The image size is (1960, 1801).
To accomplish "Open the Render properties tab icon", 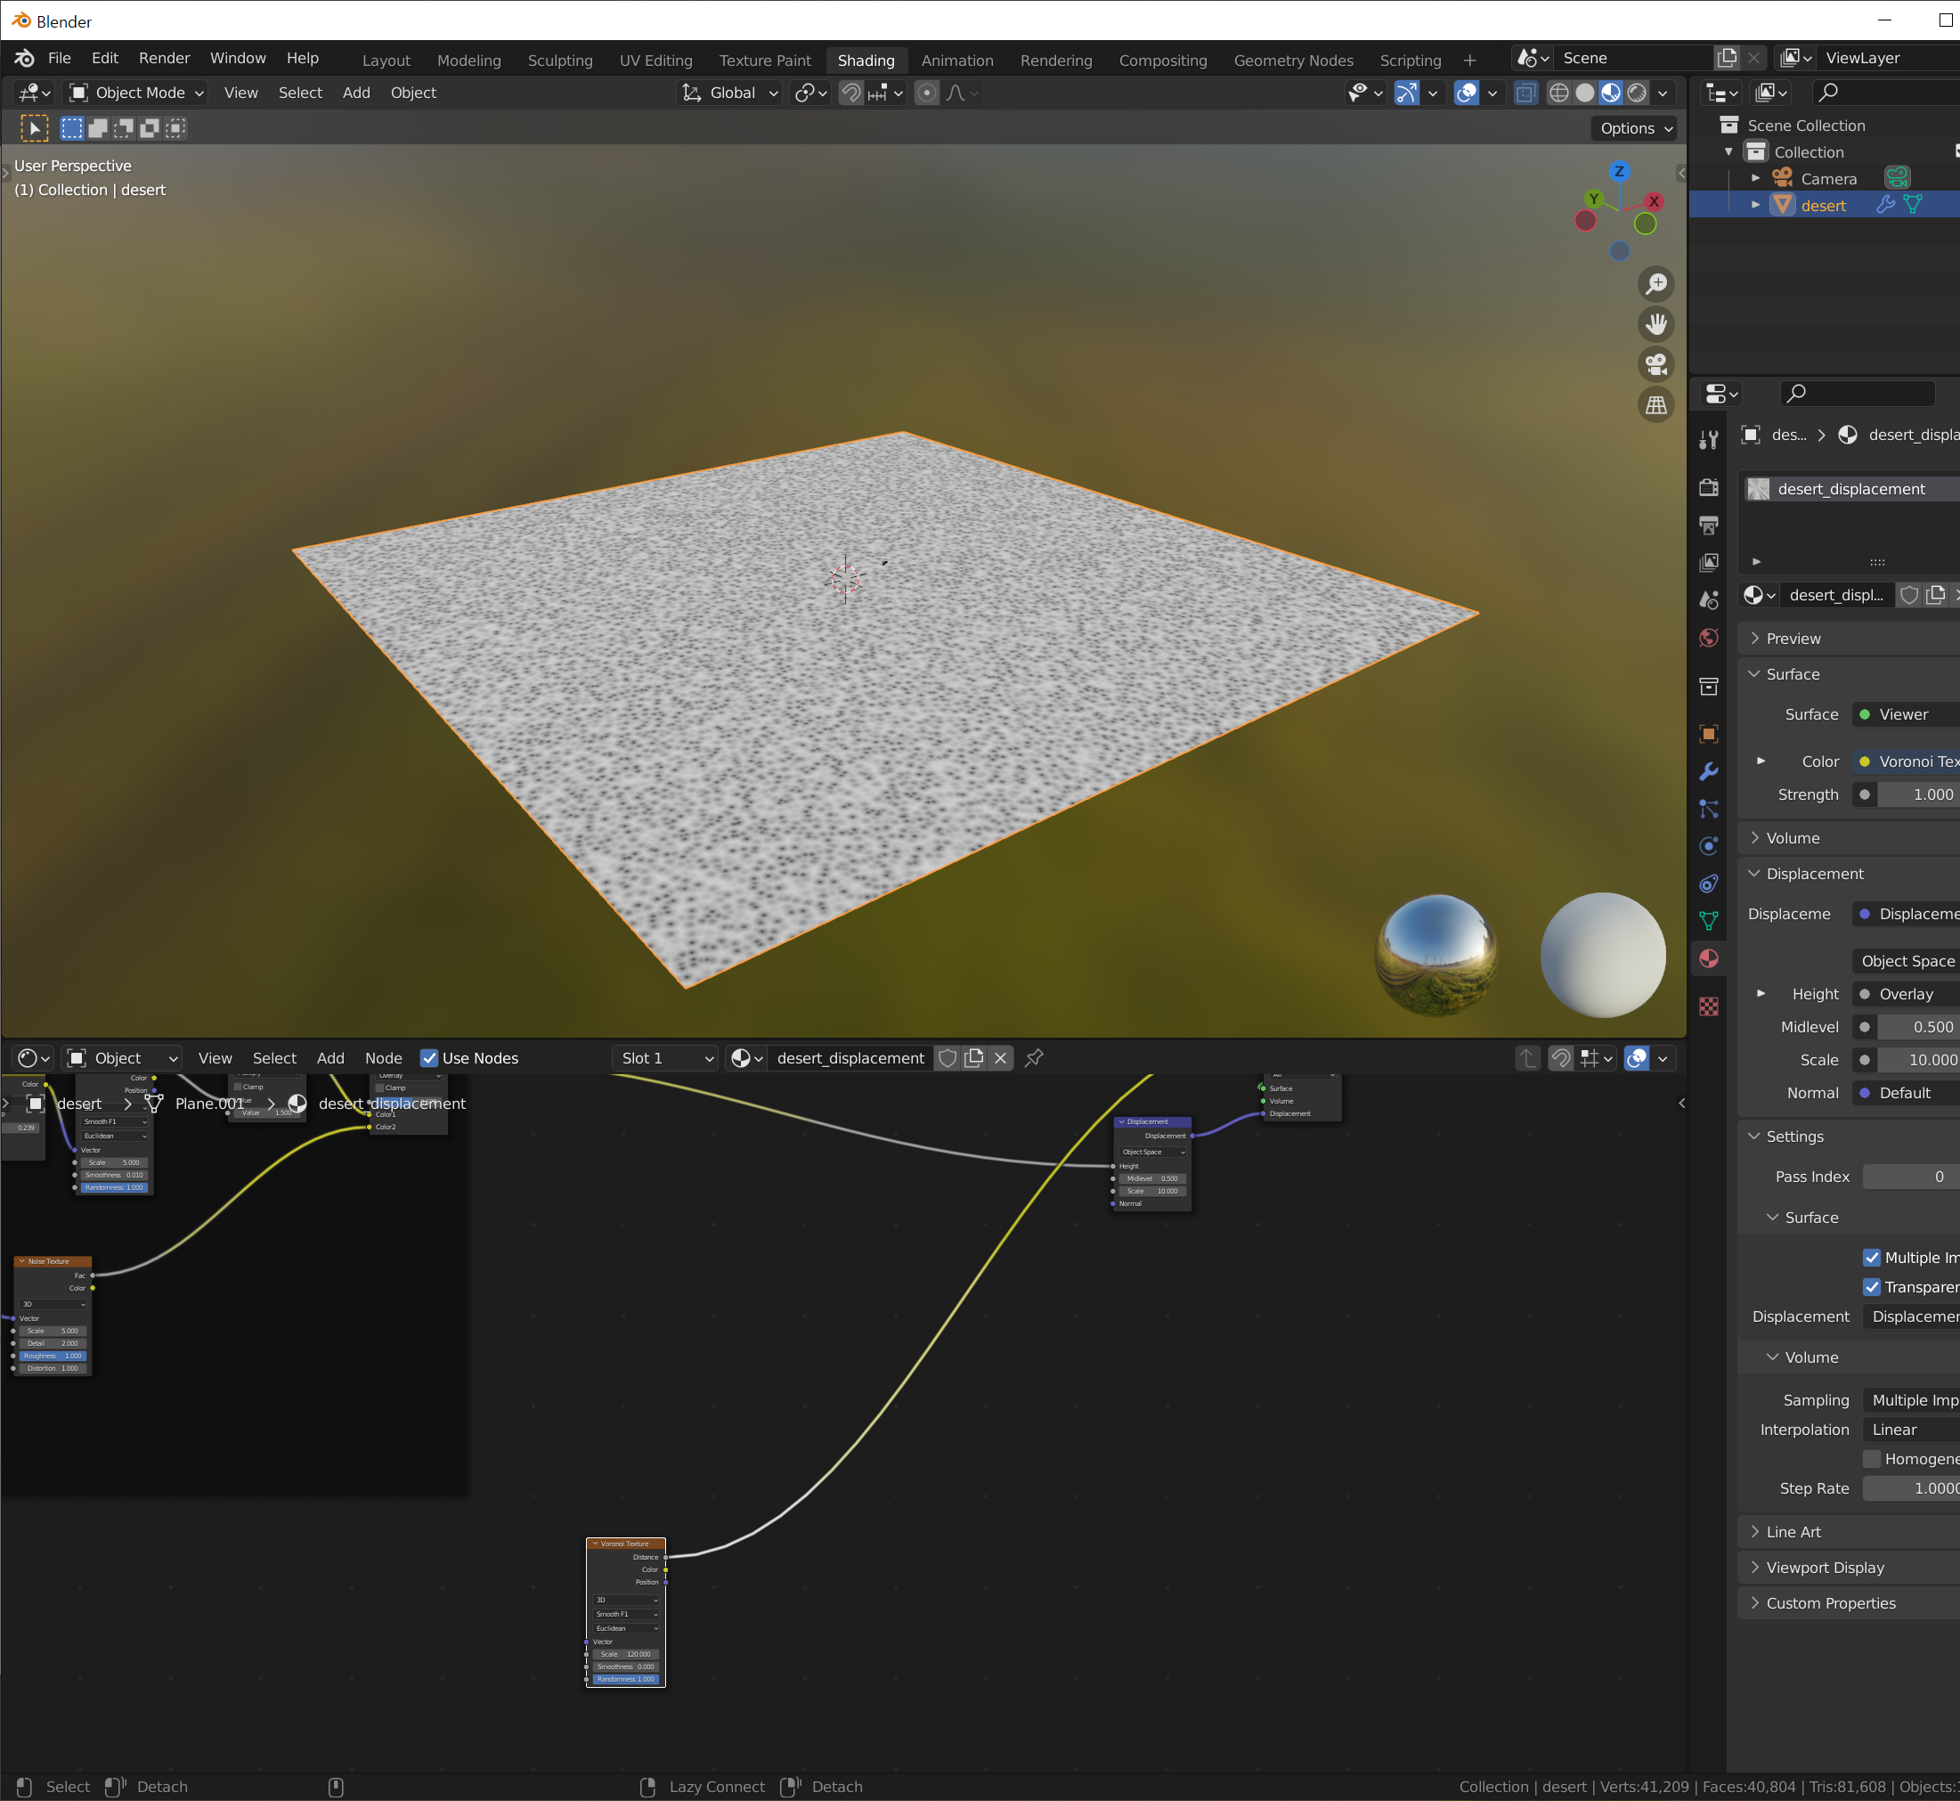I will 1709,487.
